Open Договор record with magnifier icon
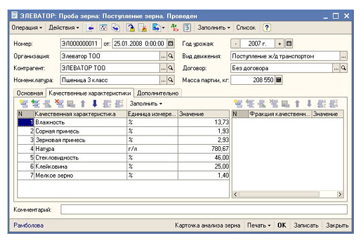The width and height of the screenshot is (363, 245). (344, 68)
